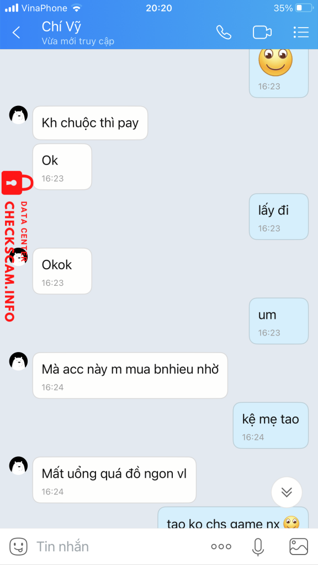Tap Vừa mới truy cập status text
The height and width of the screenshot is (565, 318).
[78, 41]
